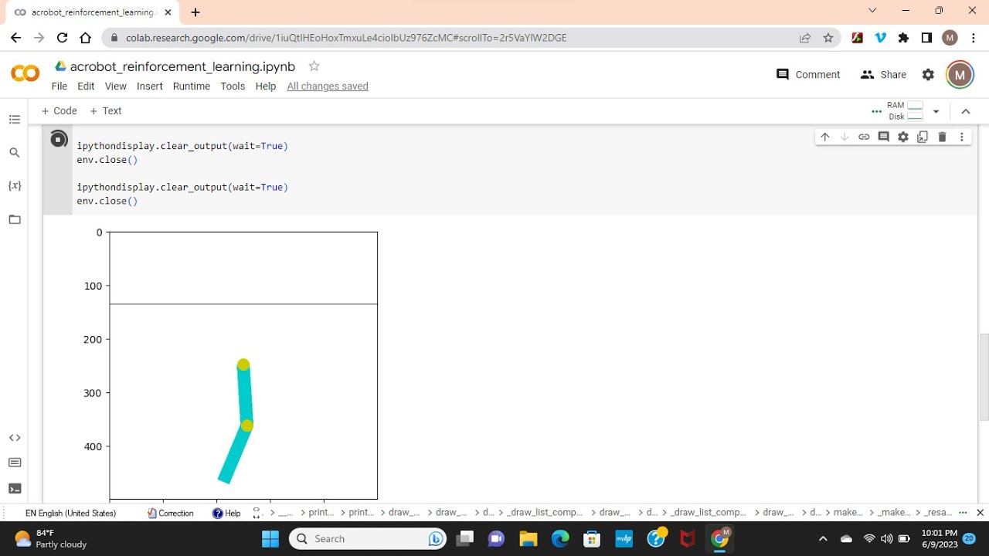Close the bottom execution status bar

(981, 513)
